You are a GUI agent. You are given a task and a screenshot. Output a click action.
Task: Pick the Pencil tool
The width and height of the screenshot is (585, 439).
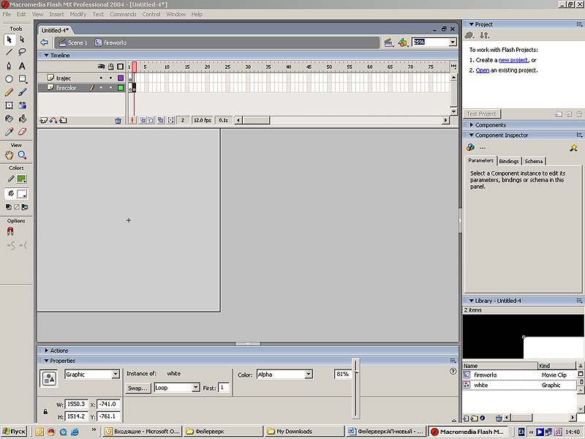(x=9, y=92)
